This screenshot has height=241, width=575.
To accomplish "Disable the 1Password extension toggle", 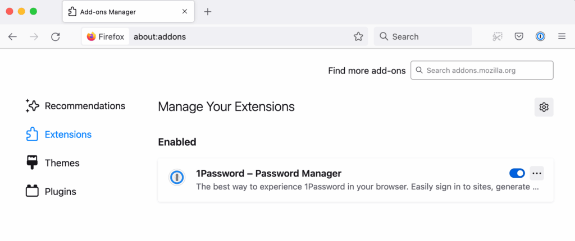I will click(x=517, y=173).
